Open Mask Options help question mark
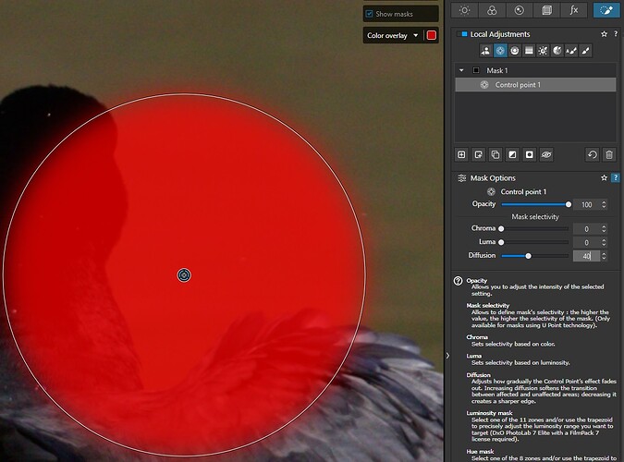Image resolution: width=624 pixels, height=462 pixels. (x=616, y=177)
